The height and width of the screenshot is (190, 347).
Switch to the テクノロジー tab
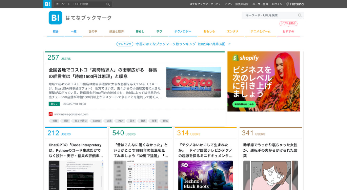tap(183, 31)
